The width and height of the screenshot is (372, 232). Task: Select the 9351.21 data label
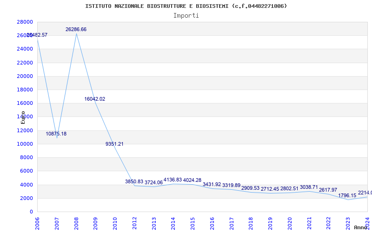[x=114, y=144]
